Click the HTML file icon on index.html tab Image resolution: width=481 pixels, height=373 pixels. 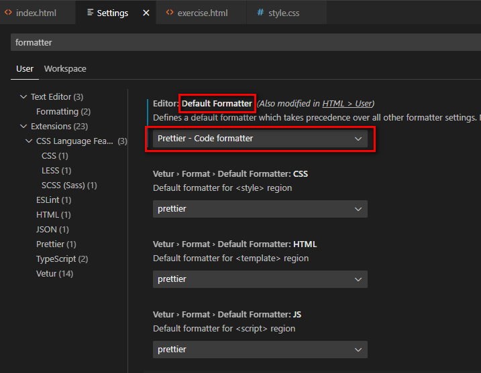point(8,13)
